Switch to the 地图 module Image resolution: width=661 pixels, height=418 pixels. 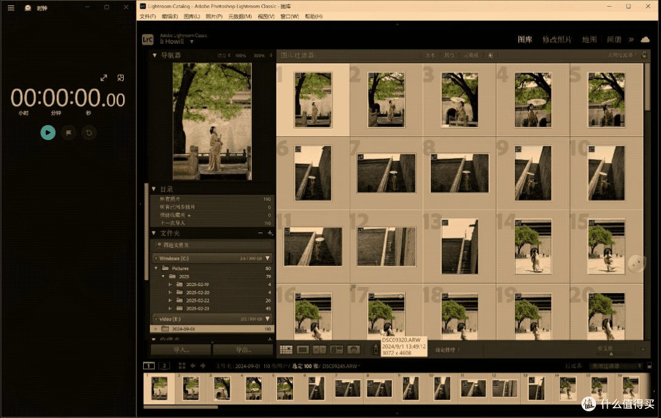point(589,40)
